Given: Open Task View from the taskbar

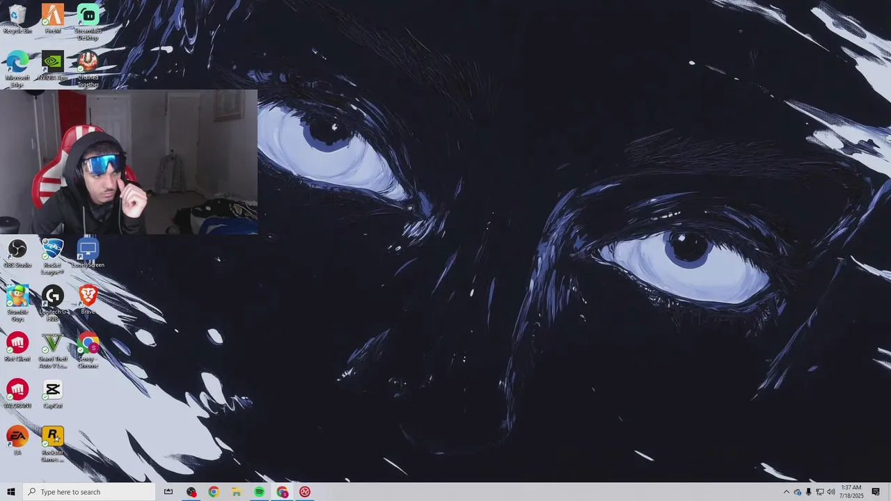Looking at the screenshot, I should point(168,492).
